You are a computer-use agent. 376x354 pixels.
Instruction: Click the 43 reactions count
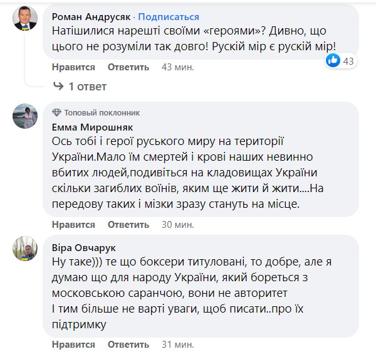click(x=349, y=61)
